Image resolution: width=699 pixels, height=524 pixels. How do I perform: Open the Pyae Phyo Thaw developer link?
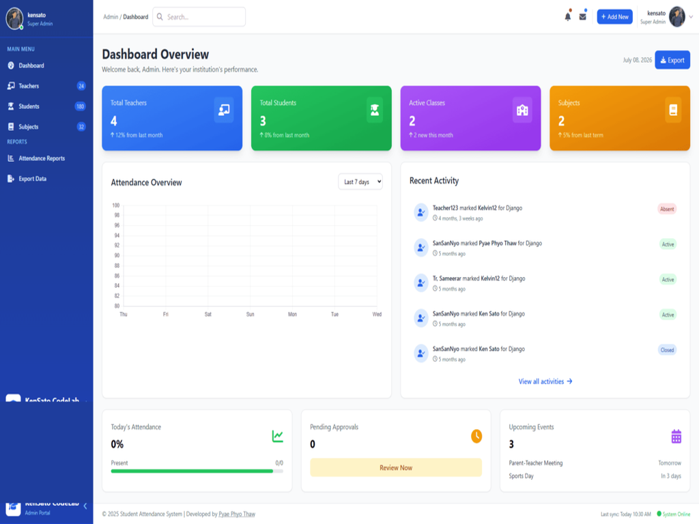(x=237, y=514)
